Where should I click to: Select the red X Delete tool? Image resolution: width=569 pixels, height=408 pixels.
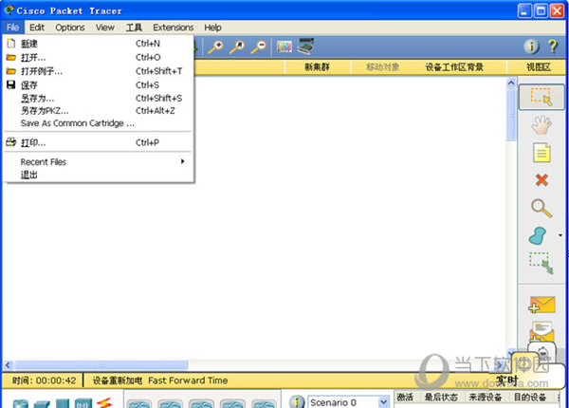(541, 180)
